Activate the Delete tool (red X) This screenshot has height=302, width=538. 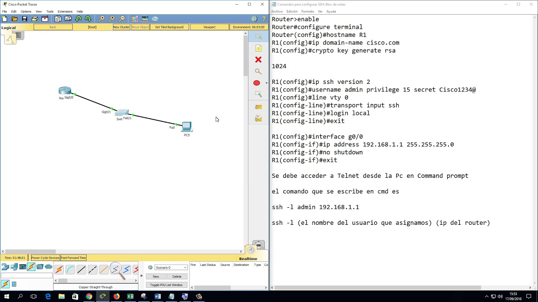coord(258,60)
